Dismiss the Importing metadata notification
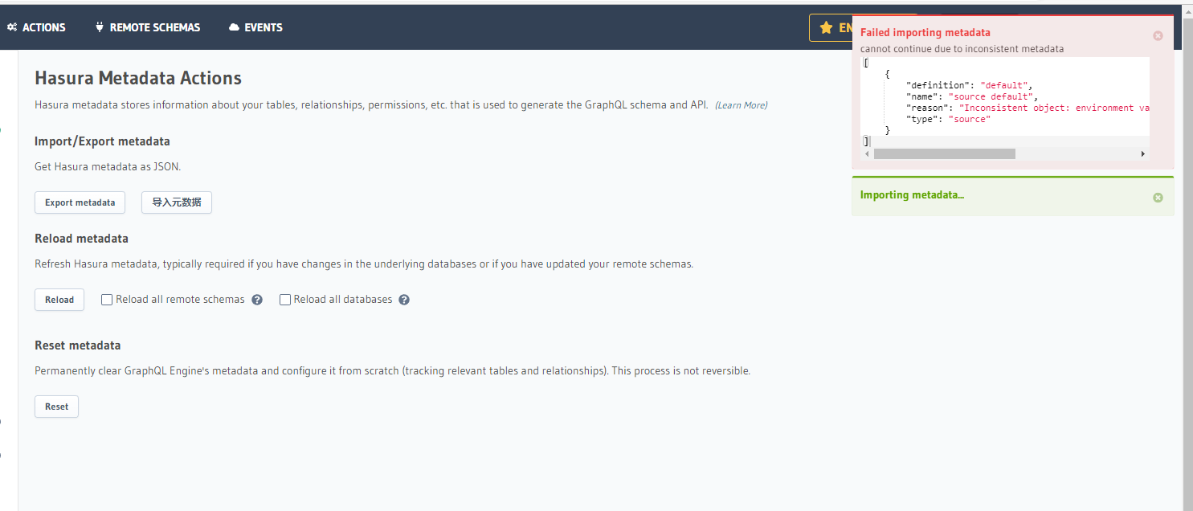This screenshot has width=1193, height=511. 1158,198
